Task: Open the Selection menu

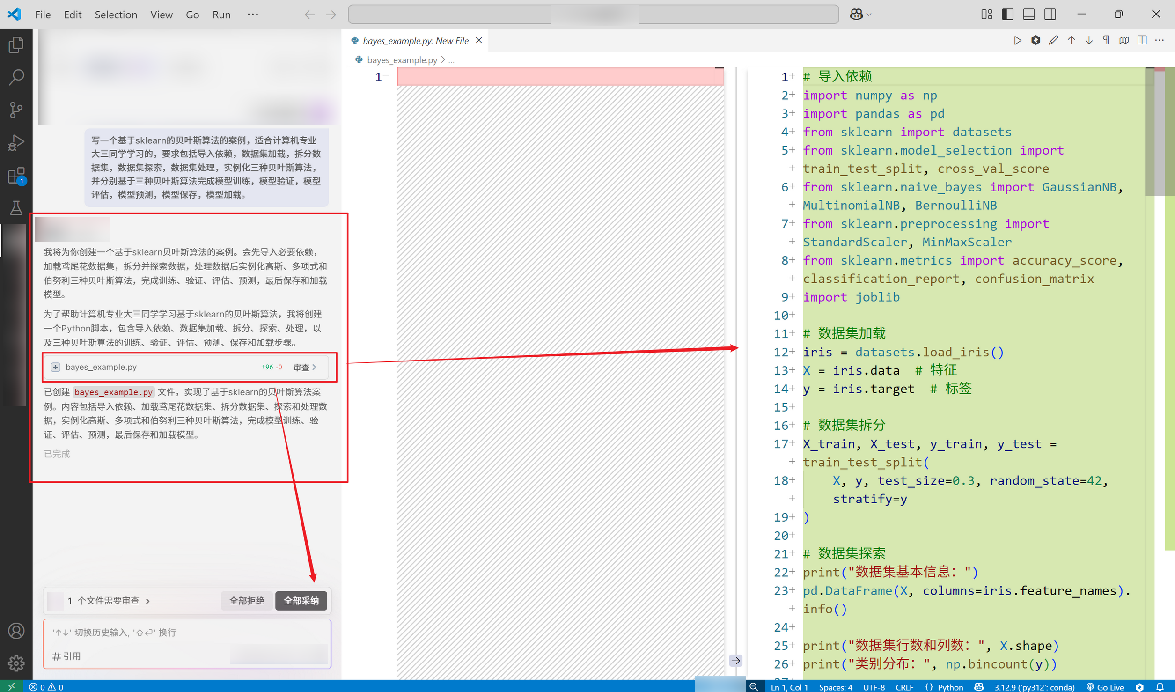Action: pyautogui.click(x=116, y=15)
